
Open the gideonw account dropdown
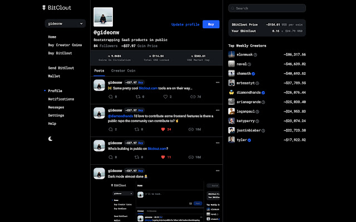[65, 23]
